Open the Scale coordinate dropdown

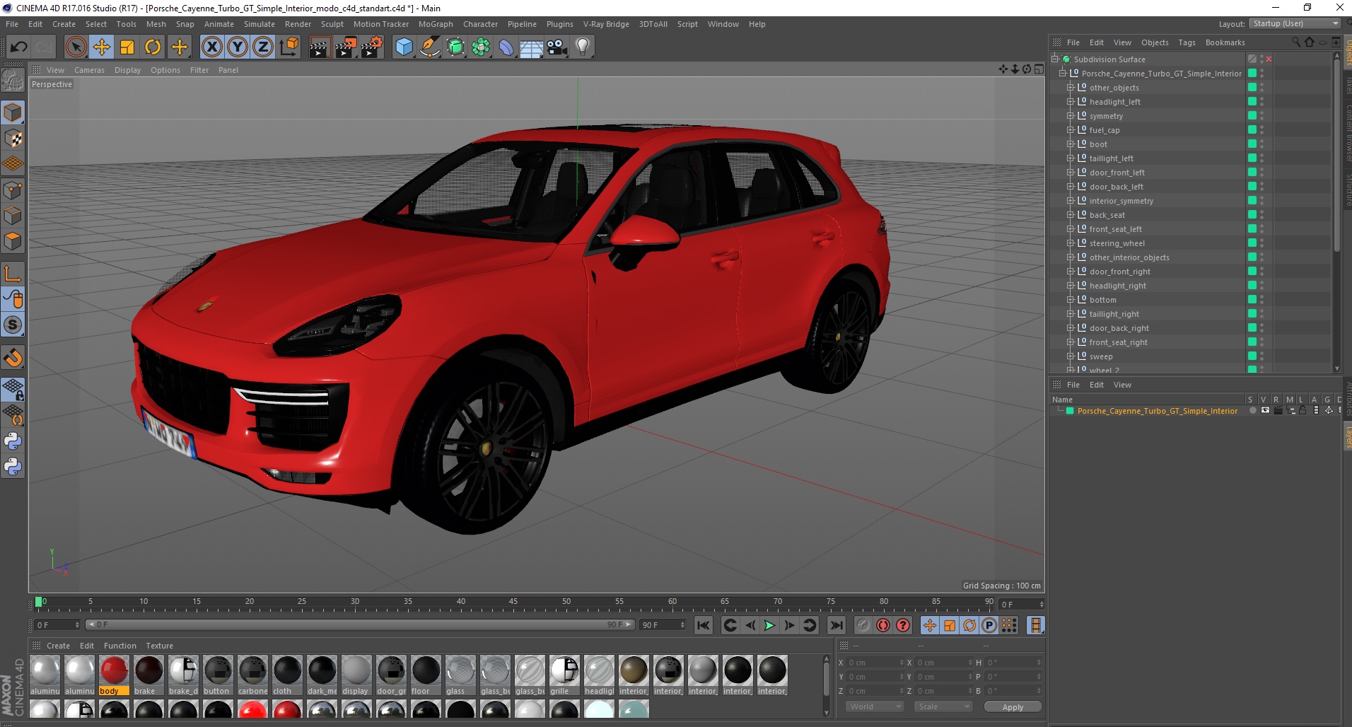(943, 706)
